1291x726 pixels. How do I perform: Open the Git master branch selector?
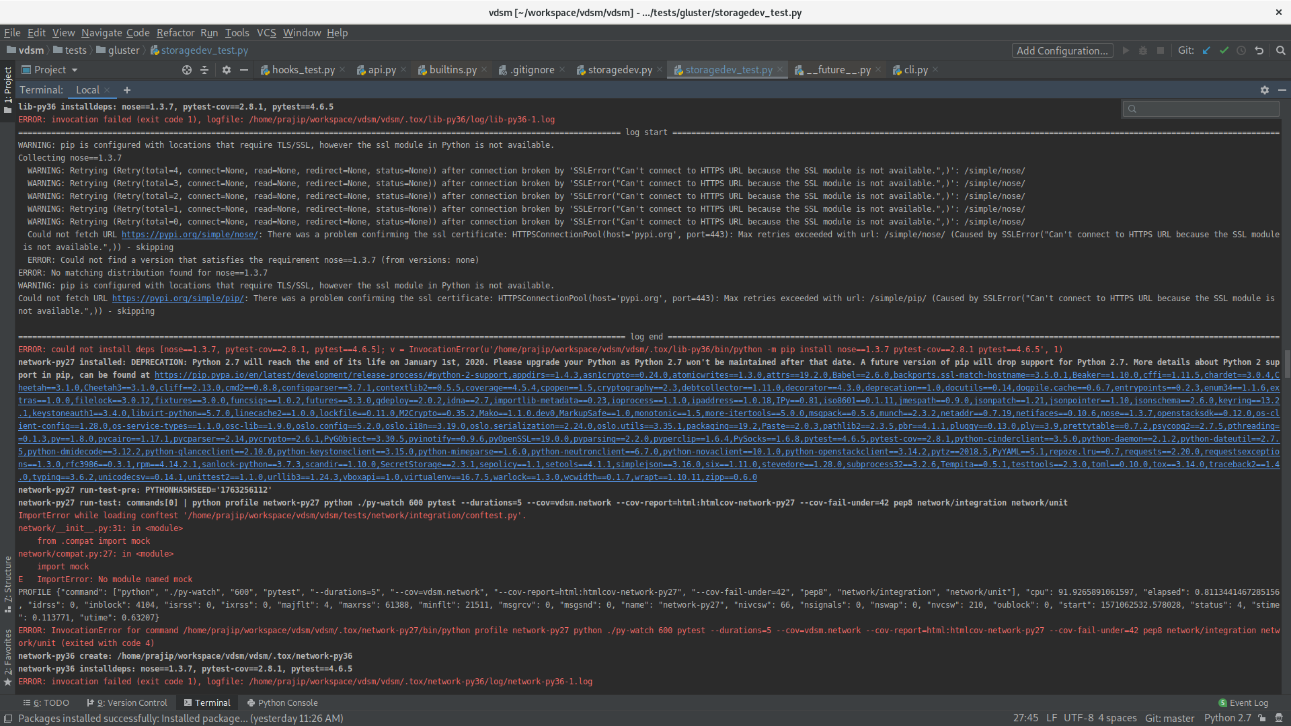click(1169, 718)
